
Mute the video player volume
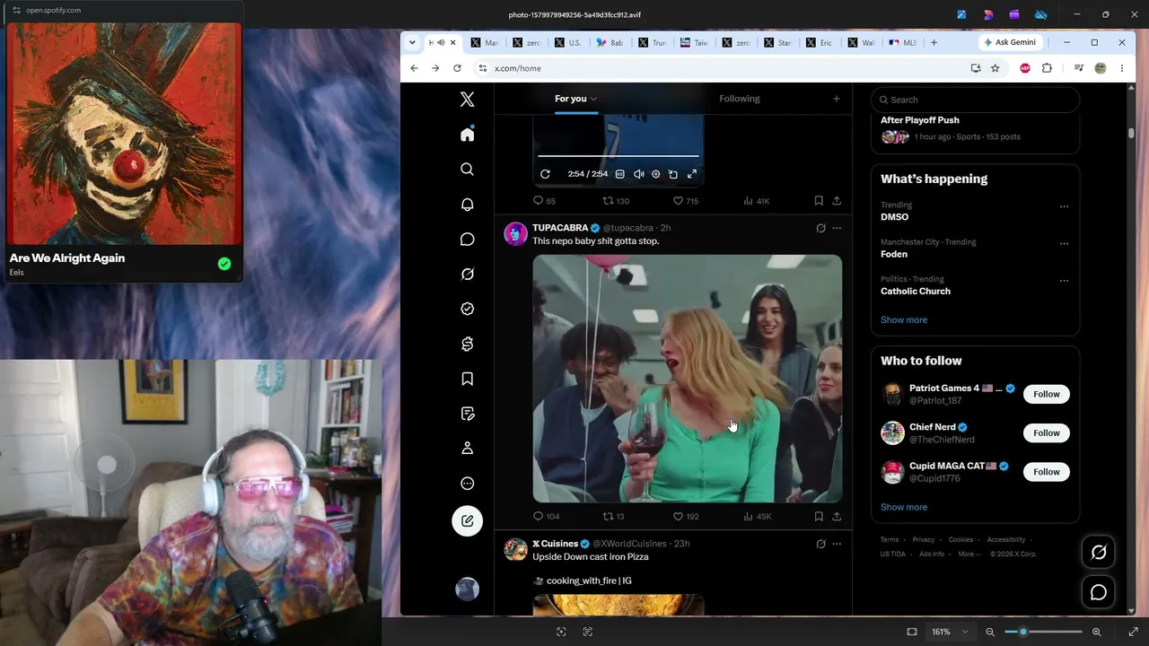[638, 174]
